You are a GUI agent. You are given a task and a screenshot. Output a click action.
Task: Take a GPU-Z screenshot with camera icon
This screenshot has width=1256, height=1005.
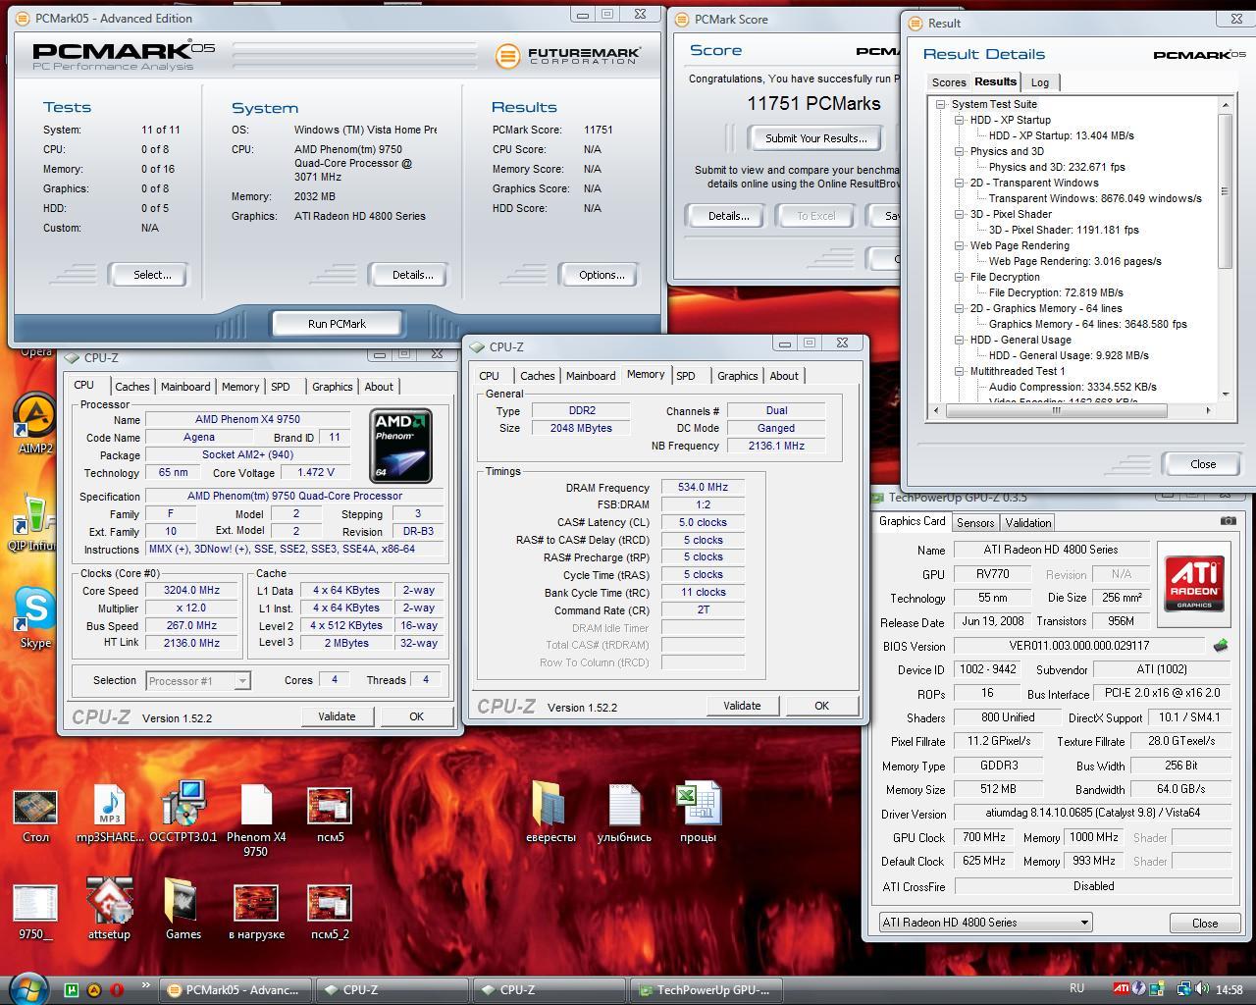point(1228,521)
